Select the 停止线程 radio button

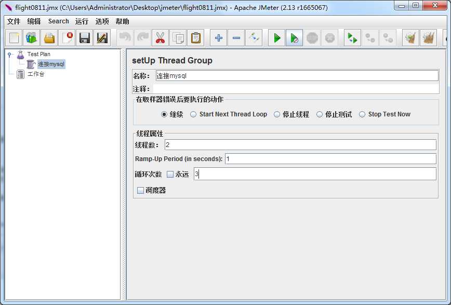point(277,114)
